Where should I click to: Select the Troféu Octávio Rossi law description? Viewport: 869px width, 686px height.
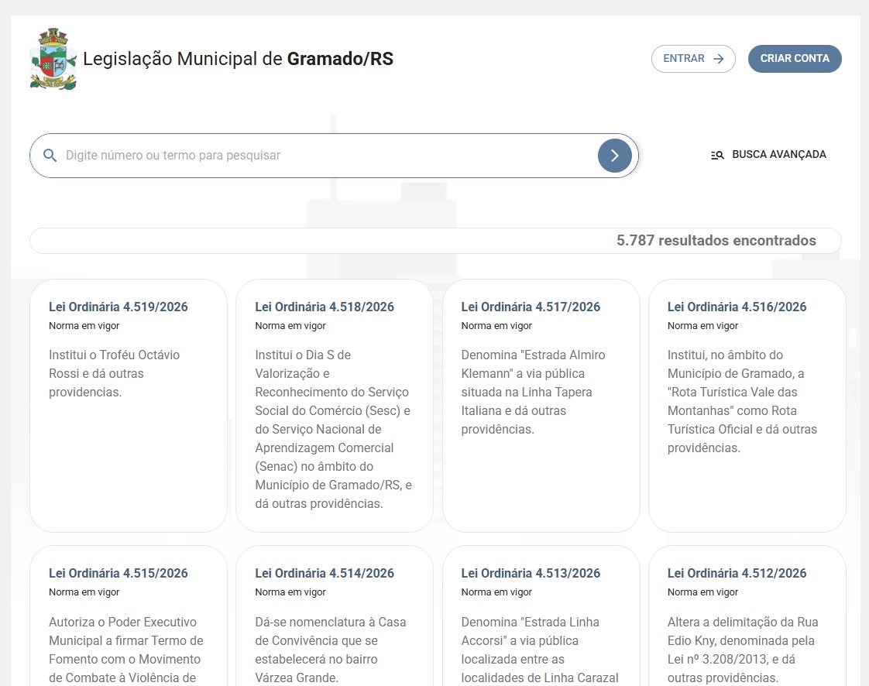[x=114, y=373]
